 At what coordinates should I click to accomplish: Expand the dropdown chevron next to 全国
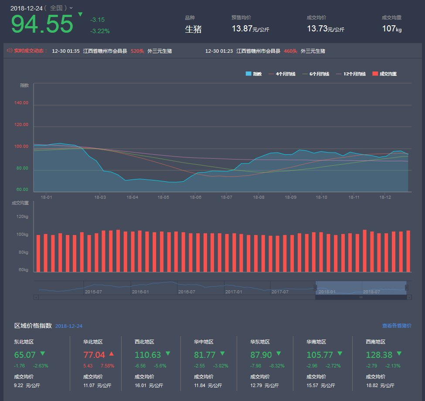[x=71, y=8]
